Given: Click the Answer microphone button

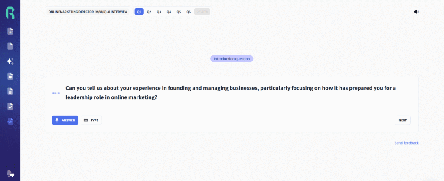Looking at the screenshot, I should coord(65,120).
